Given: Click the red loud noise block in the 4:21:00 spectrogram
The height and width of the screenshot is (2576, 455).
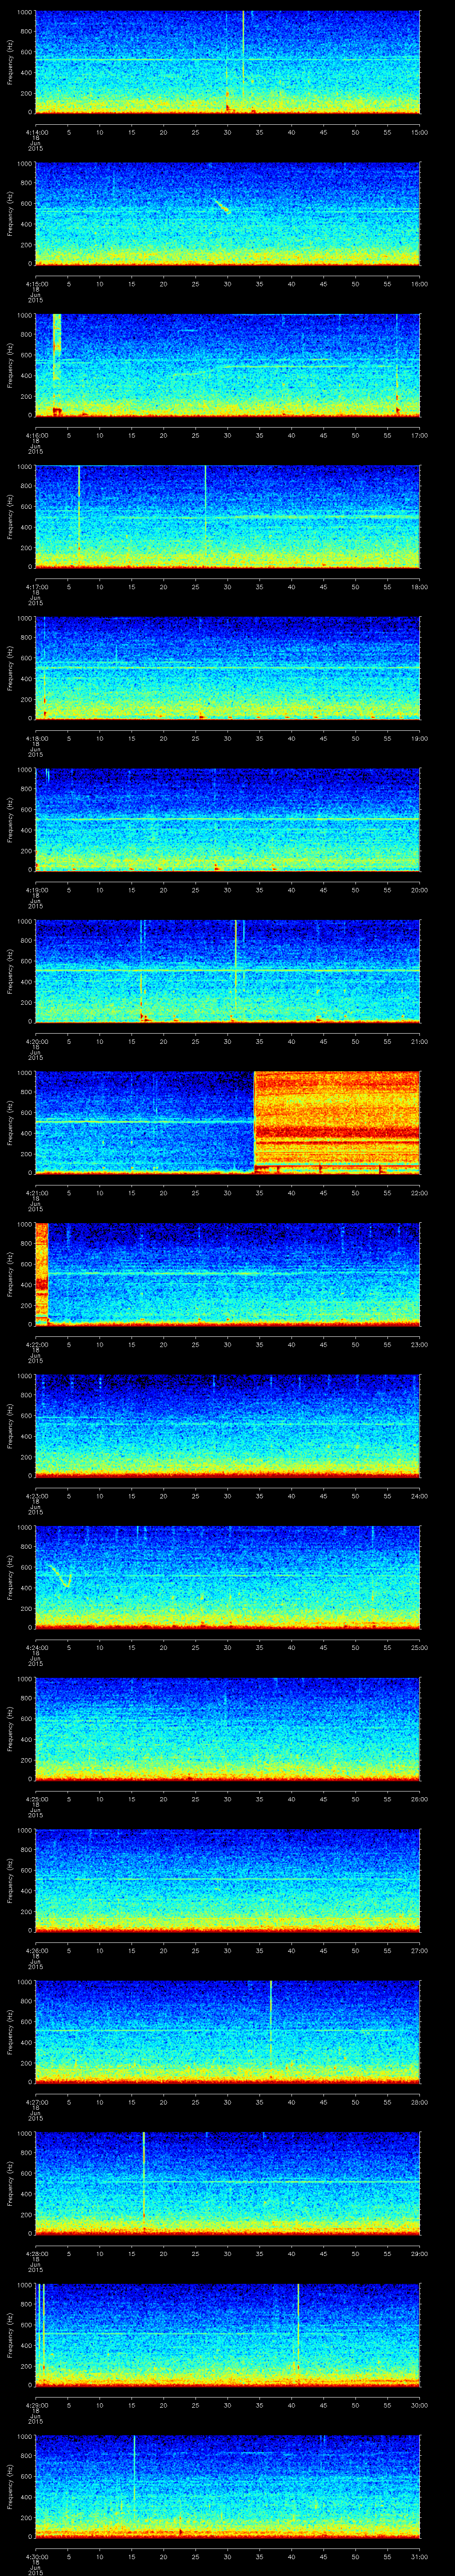Looking at the screenshot, I should (x=337, y=1122).
